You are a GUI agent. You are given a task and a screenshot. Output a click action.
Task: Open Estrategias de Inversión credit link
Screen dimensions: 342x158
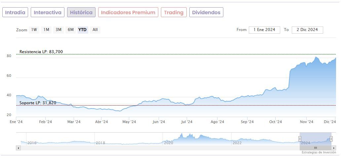pos(319,152)
